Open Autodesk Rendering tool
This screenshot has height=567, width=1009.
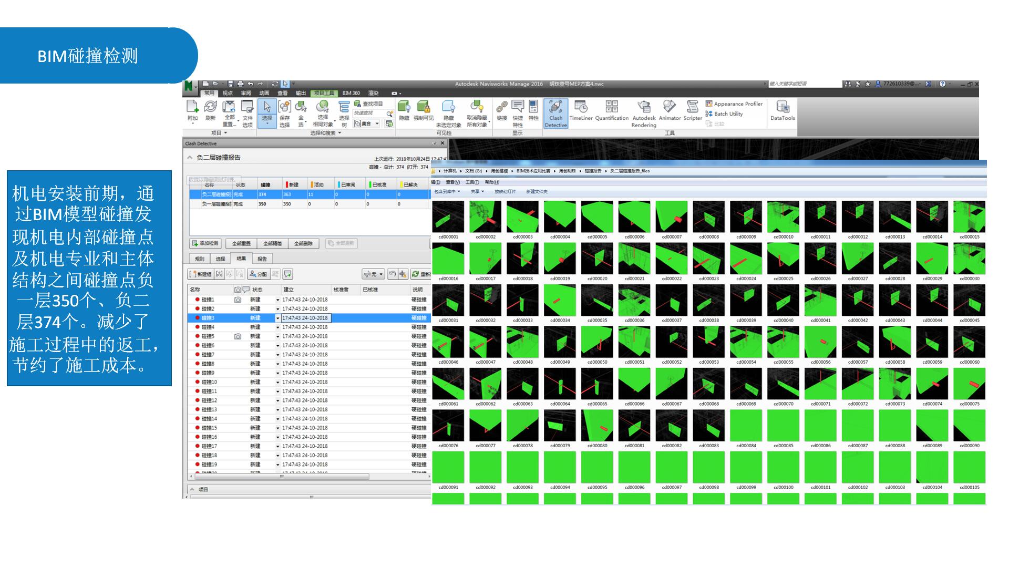pos(644,114)
